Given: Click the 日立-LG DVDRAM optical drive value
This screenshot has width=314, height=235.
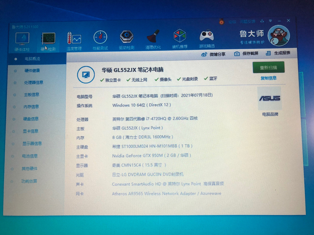Looking at the screenshot, I should coord(148,174).
